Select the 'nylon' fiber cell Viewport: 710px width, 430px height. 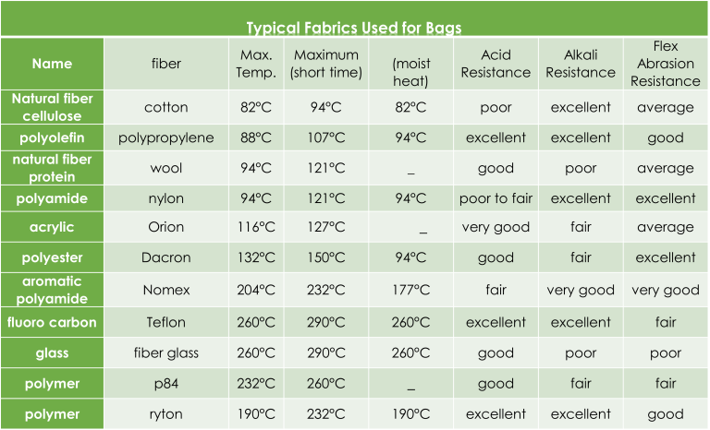(x=166, y=197)
